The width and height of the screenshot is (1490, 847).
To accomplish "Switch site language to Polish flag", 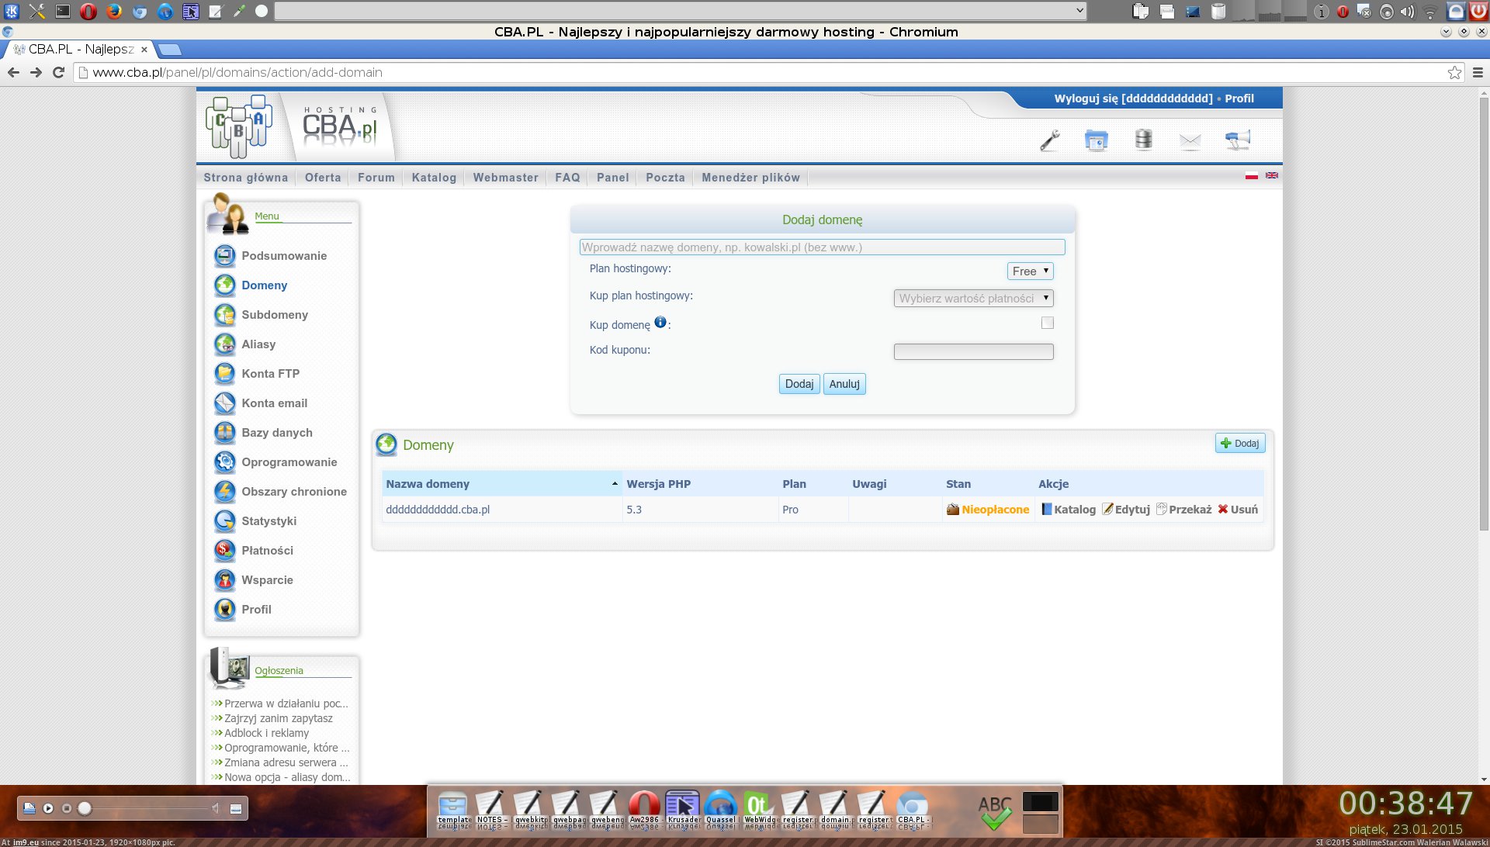I will 1251,176.
